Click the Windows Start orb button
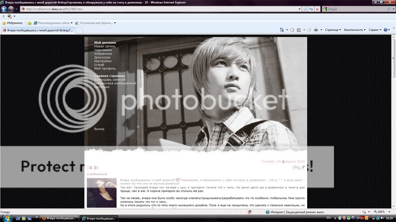 (x=5, y=218)
